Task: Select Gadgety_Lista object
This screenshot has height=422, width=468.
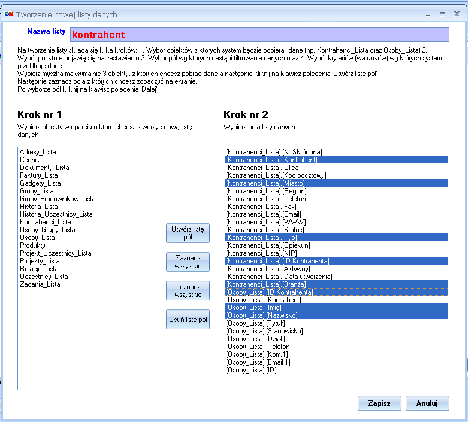Action: pos(84,183)
